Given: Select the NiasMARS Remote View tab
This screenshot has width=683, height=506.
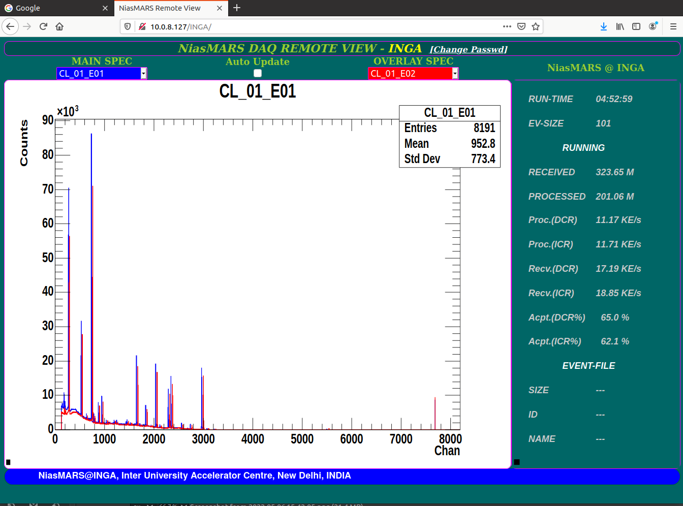Looking at the screenshot, I should click(171, 8).
